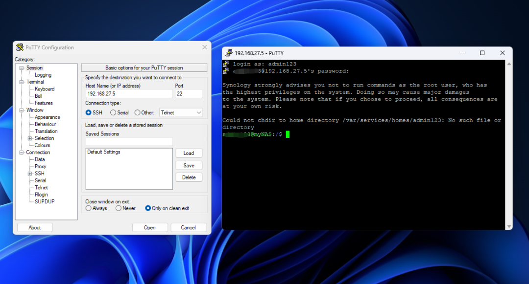Screen dimensions: 529x284
Task: Click the PuTTY terminal window title icon
Action: coord(229,53)
